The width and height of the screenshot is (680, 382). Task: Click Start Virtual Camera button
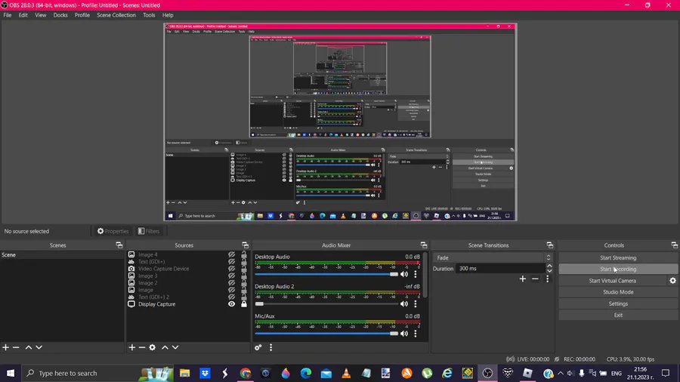[612, 281]
